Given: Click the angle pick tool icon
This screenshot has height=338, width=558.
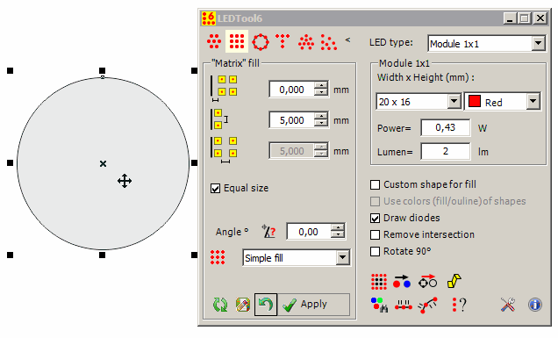Looking at the screenshot, I should click(268, 232).
